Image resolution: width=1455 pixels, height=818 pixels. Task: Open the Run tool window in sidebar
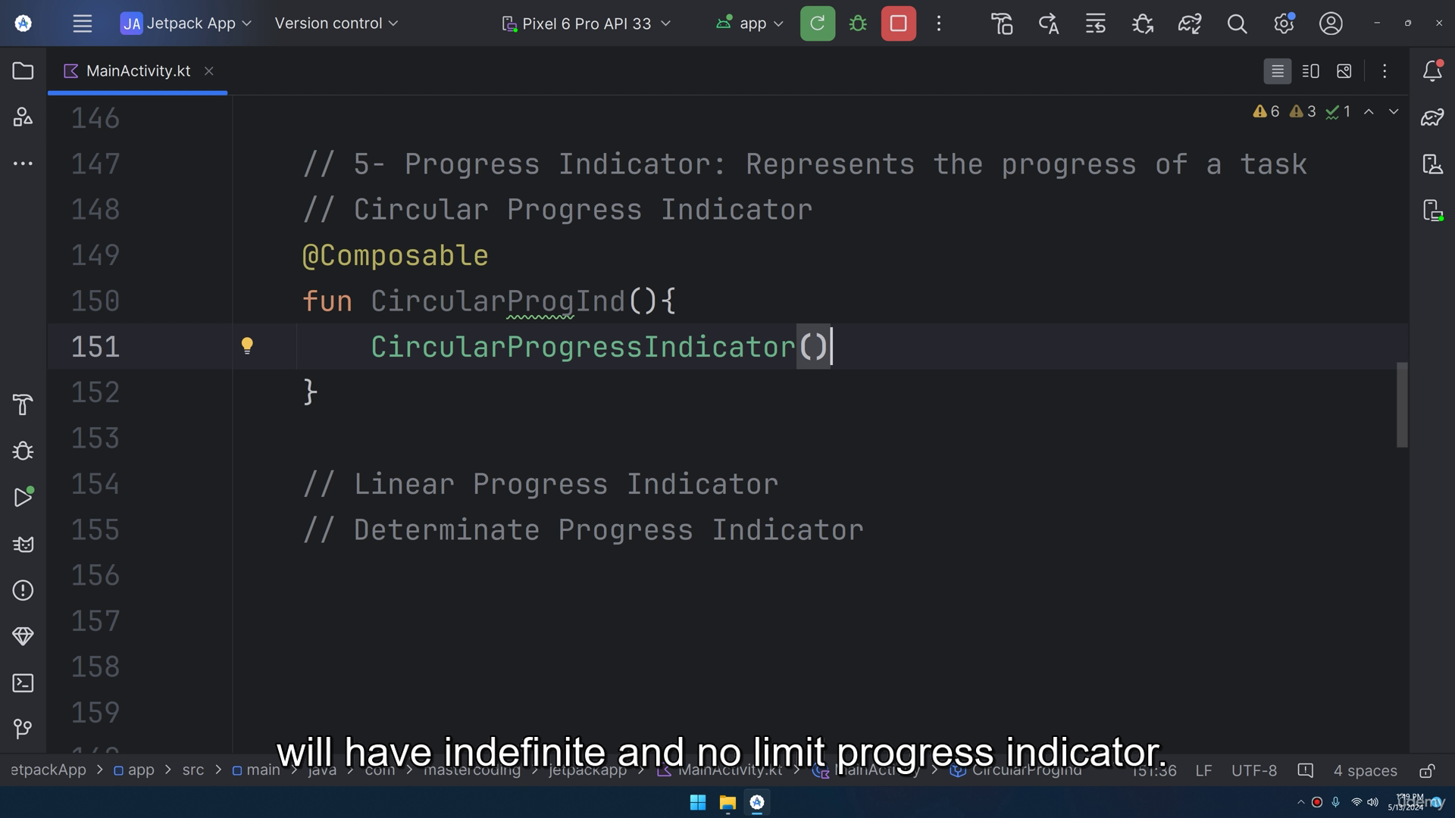point(23,497)
